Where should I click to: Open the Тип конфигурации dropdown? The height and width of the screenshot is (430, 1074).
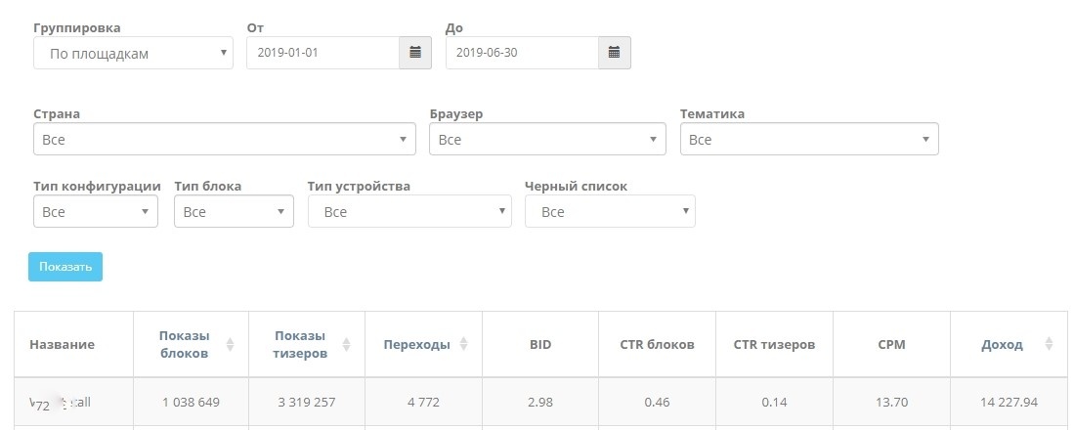coord(96,212)
